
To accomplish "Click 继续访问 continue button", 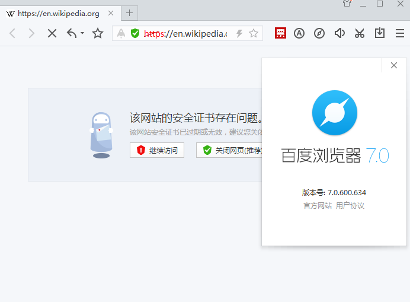I will click(157, 150).
